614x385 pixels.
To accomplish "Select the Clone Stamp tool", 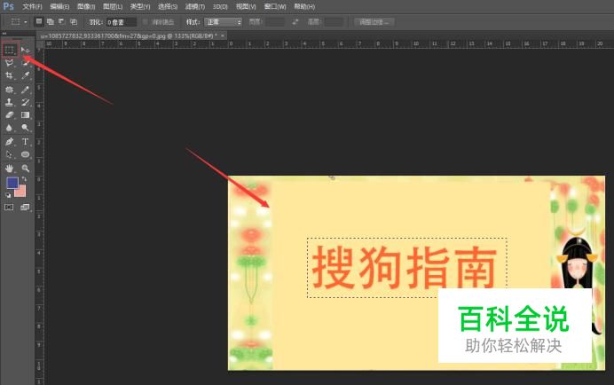I will click(10, 102).
